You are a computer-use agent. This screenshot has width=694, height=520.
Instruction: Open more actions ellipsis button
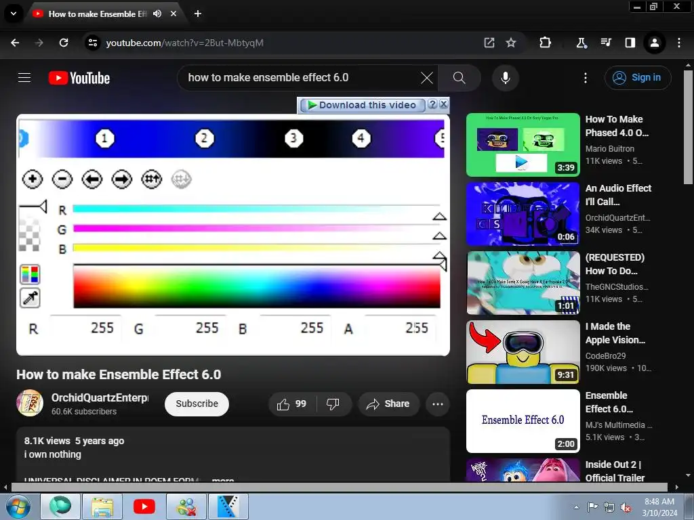[x=438, y=404]
